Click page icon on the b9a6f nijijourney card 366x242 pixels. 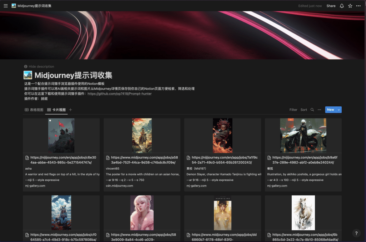[269, 158]
